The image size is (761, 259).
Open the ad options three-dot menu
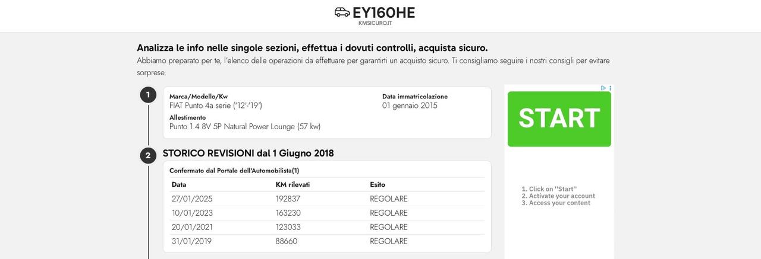point(610,88)
